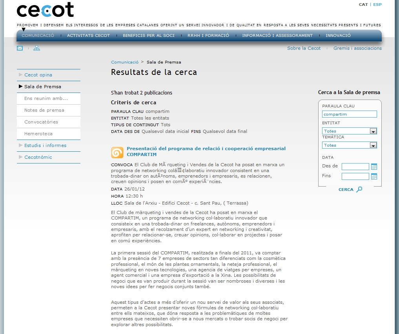The image size is (399, 334).
Task: Open the Temàtica dropdown
Action: 350,145
